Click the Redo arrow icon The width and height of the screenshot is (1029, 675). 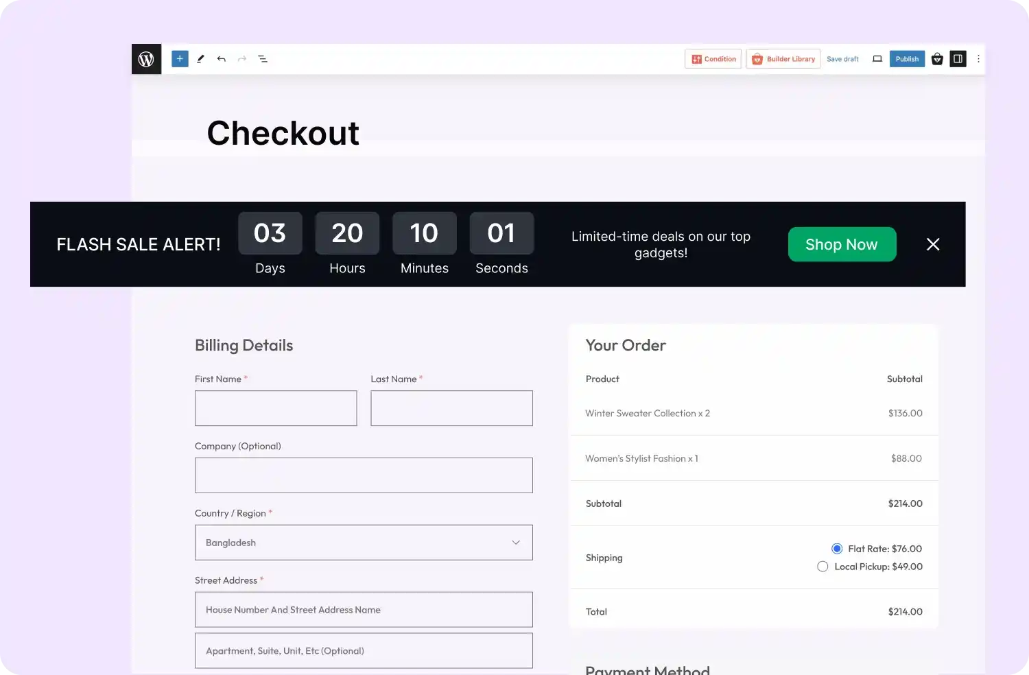click(x=241, y=59)
